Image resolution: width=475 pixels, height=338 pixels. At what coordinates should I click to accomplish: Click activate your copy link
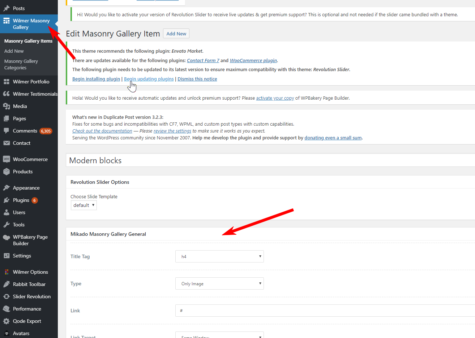pyautogui.click(x=275, y=98)
